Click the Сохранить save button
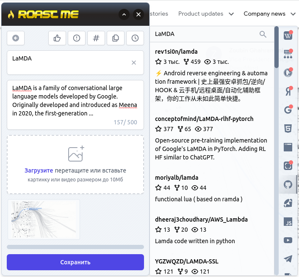299x277 pixels. click(x=75, y=262)
